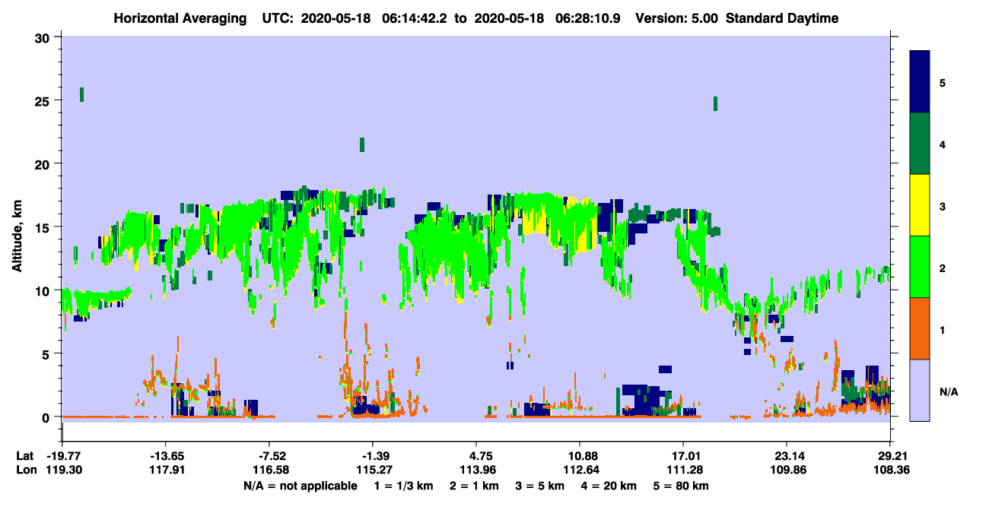Click the latitude value -13.65
989x507 pixels.
coord(166,456)
